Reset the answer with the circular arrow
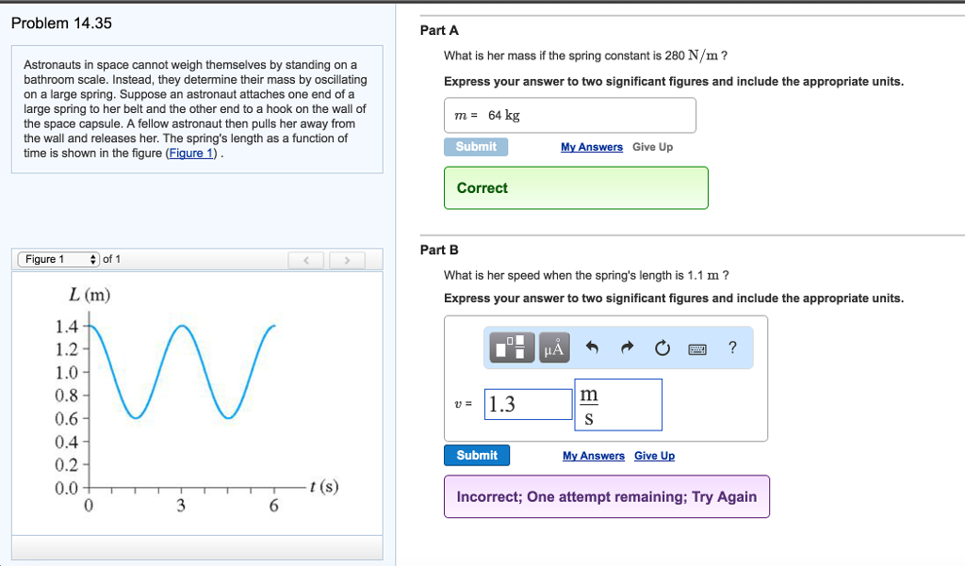Screen dimensions: 965x566 coord(662,348)
